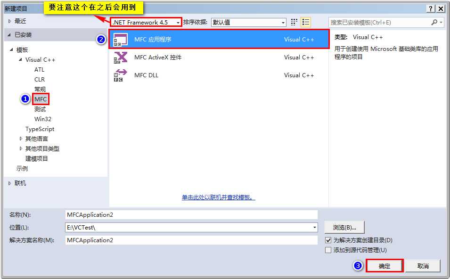
Task: Collapse the Visual C++ tree node
Action: pos(20,60)
